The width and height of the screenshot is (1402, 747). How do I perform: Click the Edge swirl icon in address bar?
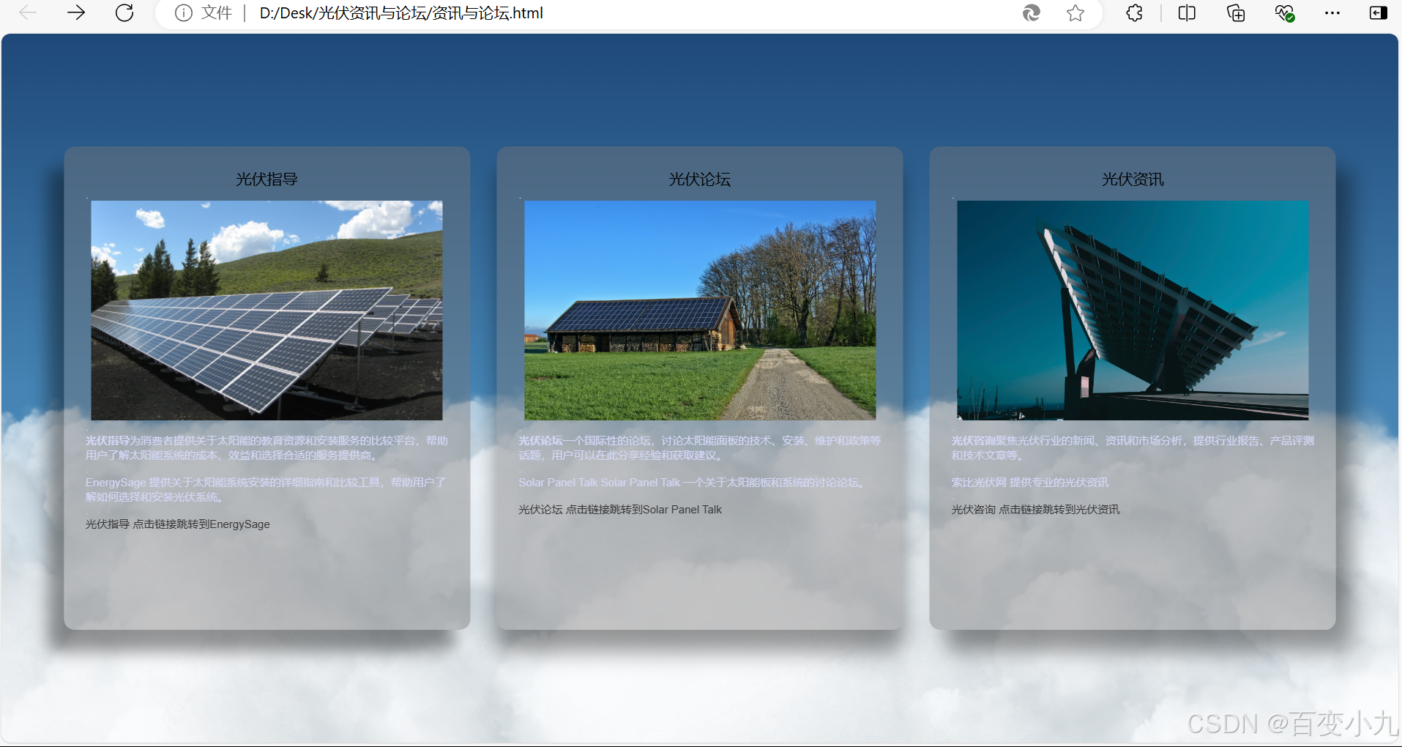(1032, 13)
